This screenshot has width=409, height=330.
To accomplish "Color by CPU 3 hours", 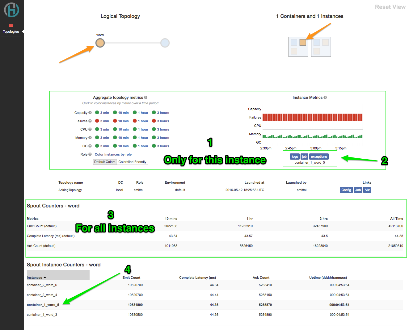I will (x=161, y=129).
